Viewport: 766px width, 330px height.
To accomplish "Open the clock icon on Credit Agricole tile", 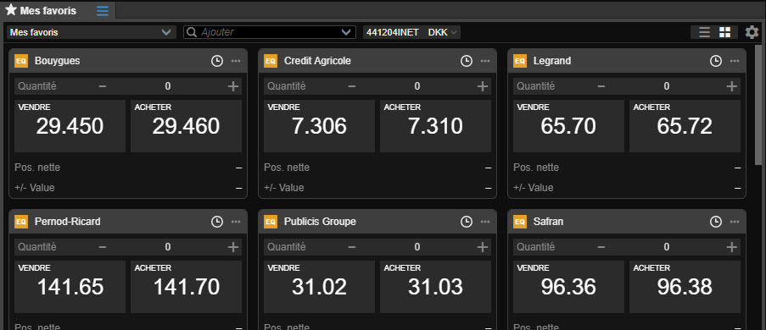I will [467, 61].
